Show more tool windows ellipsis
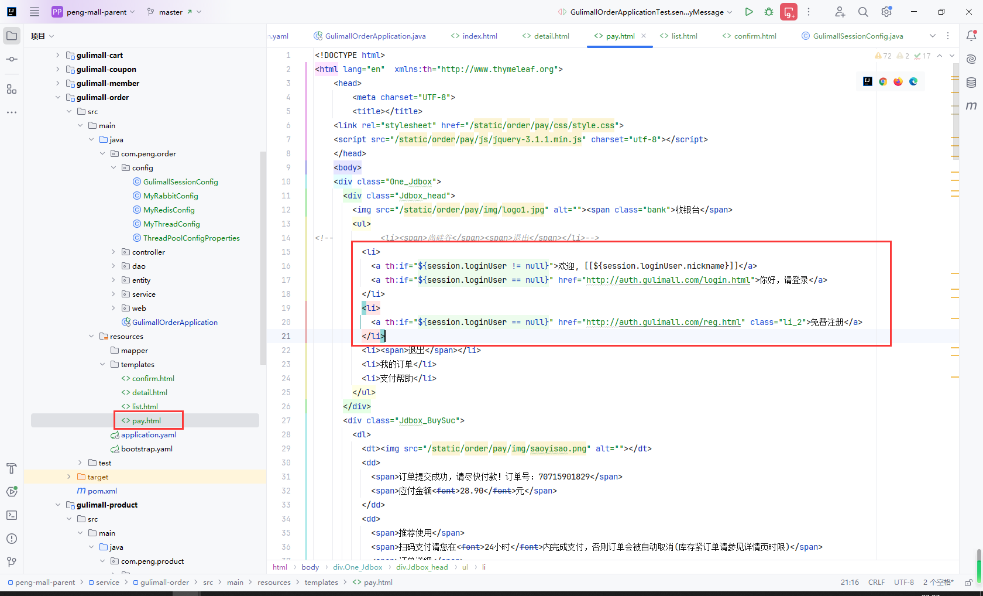The height and width of the screenshot is (596, 983). [12, 112]
